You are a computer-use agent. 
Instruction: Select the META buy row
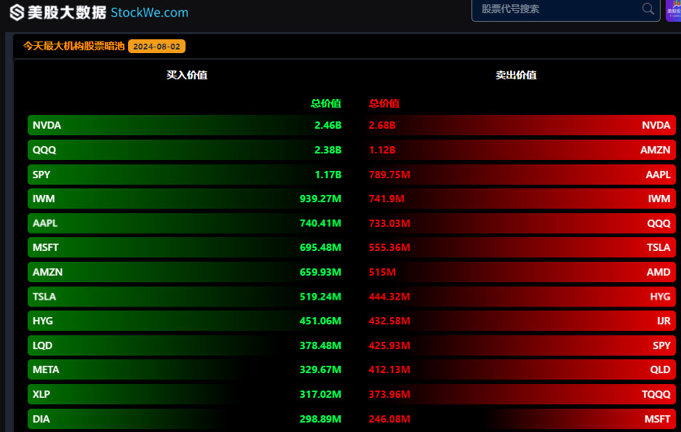click(186, 369)
